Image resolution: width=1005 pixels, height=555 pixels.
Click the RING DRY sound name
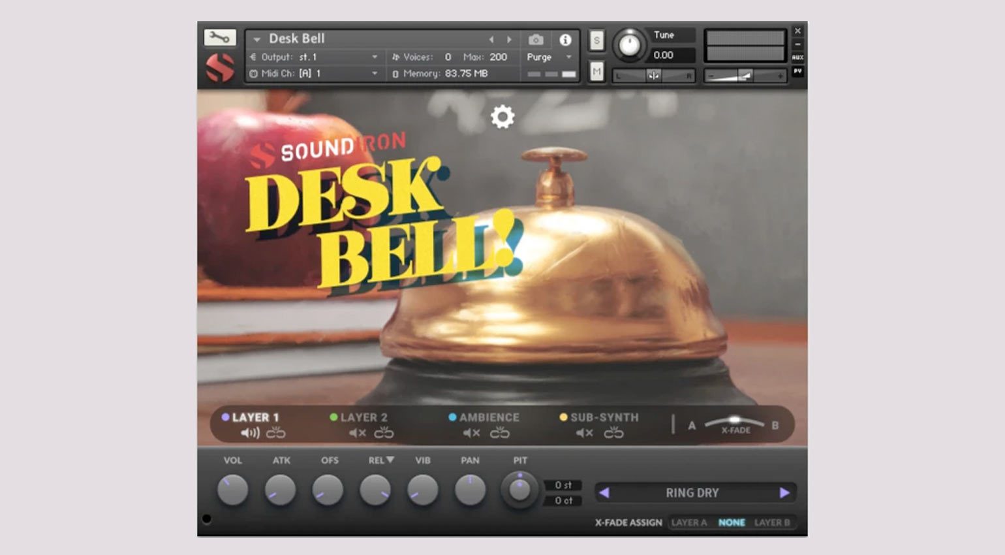tap(692, 493)
